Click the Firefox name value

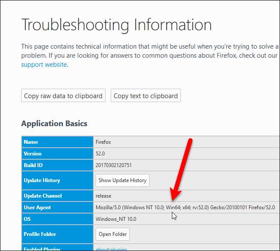pos(103,142)
